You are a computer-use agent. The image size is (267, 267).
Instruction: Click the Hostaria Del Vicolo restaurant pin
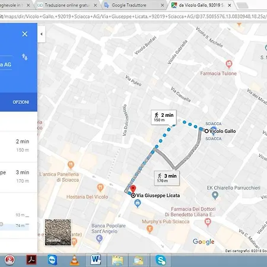click(100, 187)
